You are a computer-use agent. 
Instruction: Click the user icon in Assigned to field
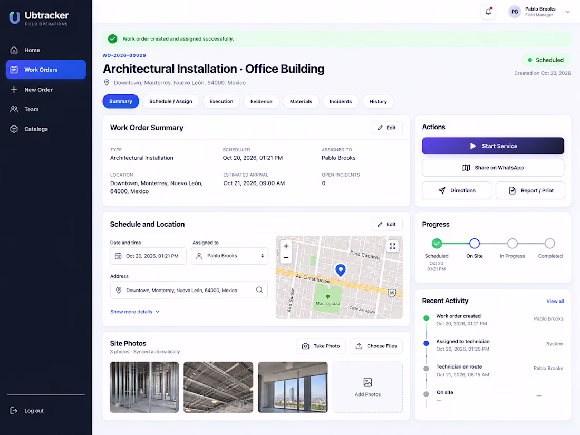pos(199,256)
